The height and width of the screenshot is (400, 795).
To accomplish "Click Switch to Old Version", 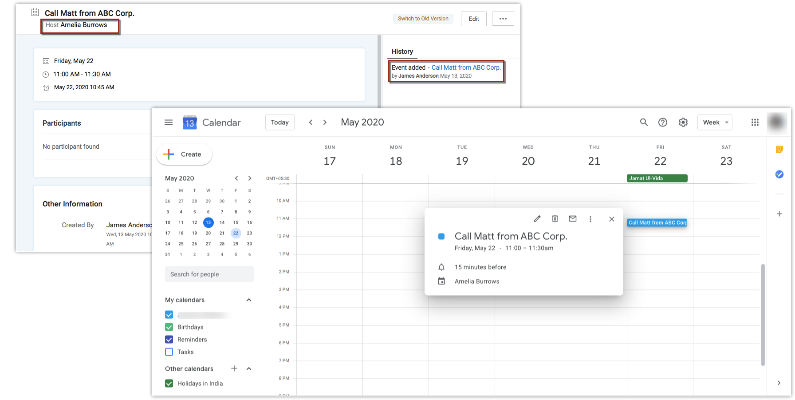I will [423, 19].
